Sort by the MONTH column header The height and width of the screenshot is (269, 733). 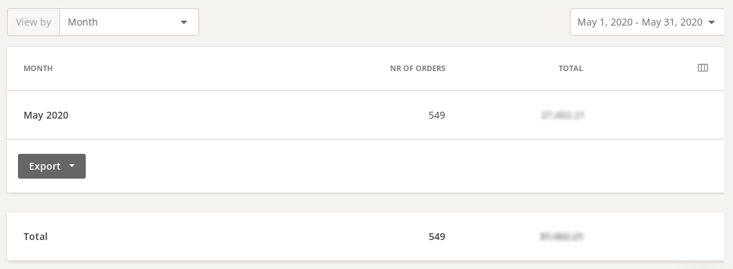(38, 68)
